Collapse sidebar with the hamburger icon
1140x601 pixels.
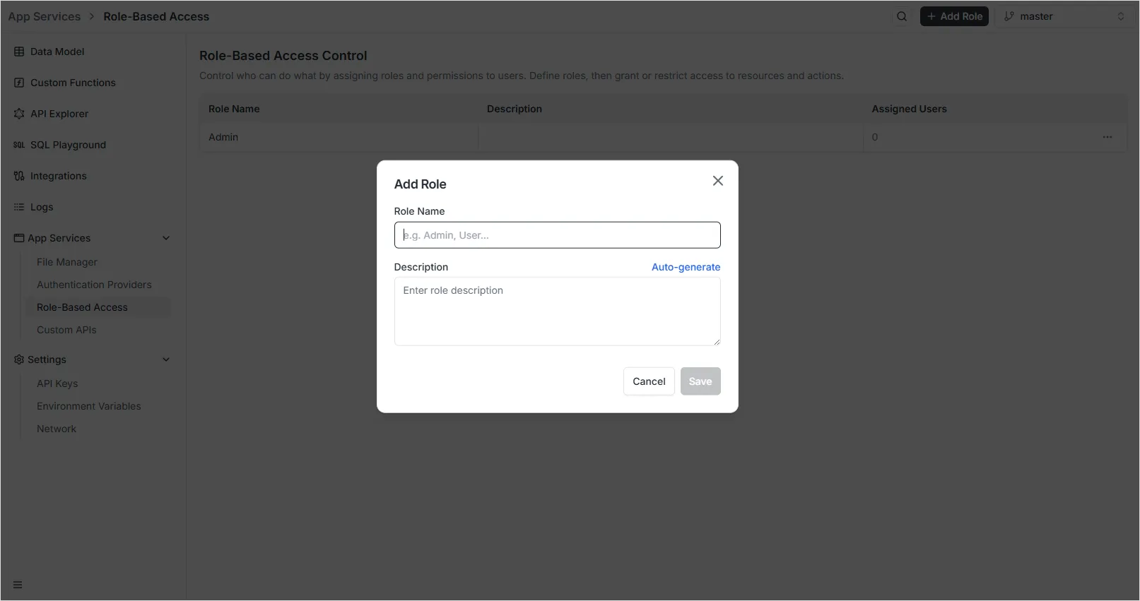click(x=18, y=585)
